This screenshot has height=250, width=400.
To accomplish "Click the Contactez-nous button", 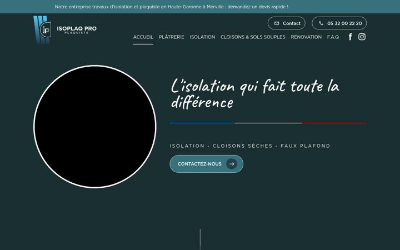I will coord(206,164).
